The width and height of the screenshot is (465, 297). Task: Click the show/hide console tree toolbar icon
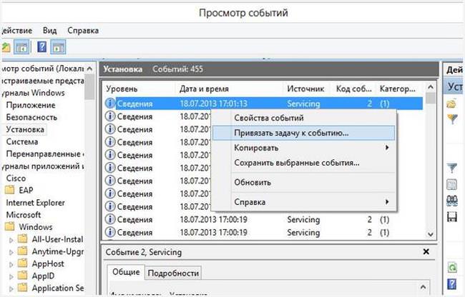(x=21, y=47)
